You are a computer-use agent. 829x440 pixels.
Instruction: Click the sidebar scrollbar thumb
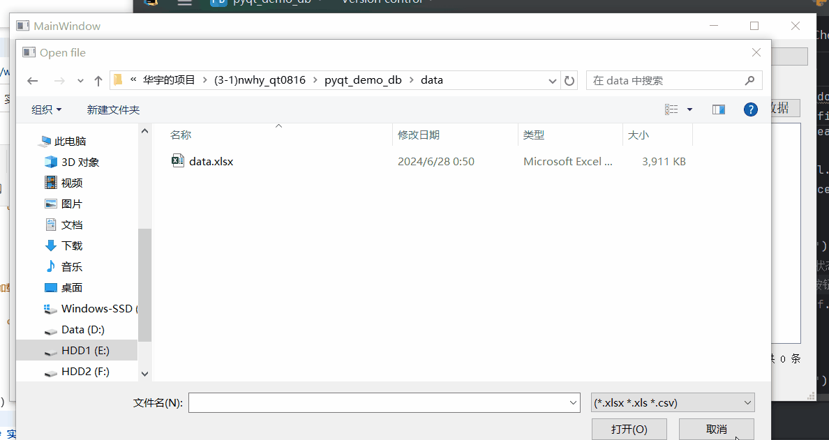145,285
